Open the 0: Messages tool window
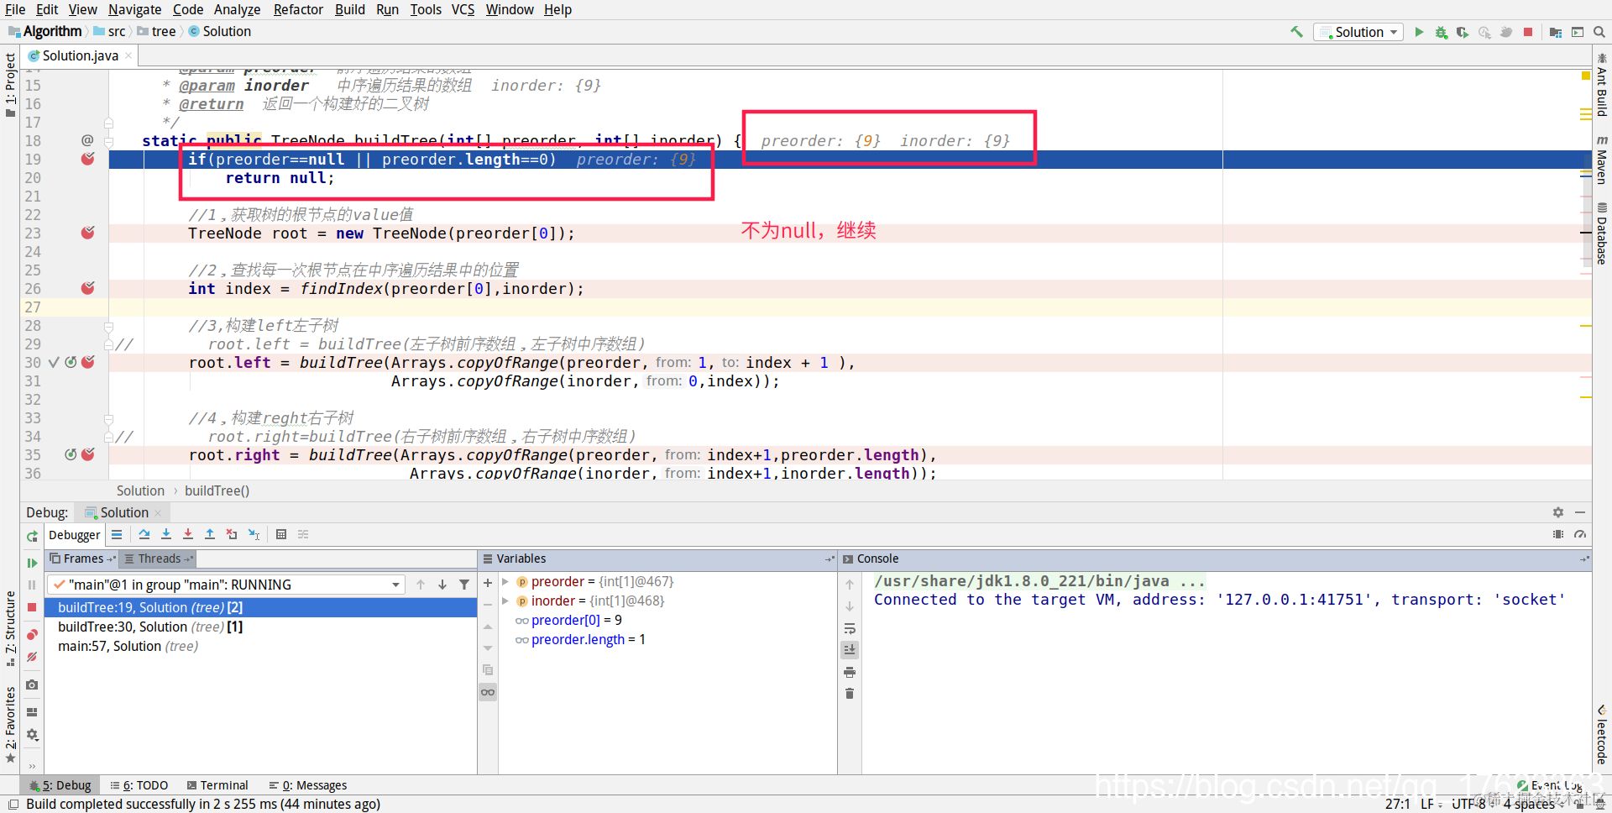This screenshot has width=1612, height=813. point(307,785)
